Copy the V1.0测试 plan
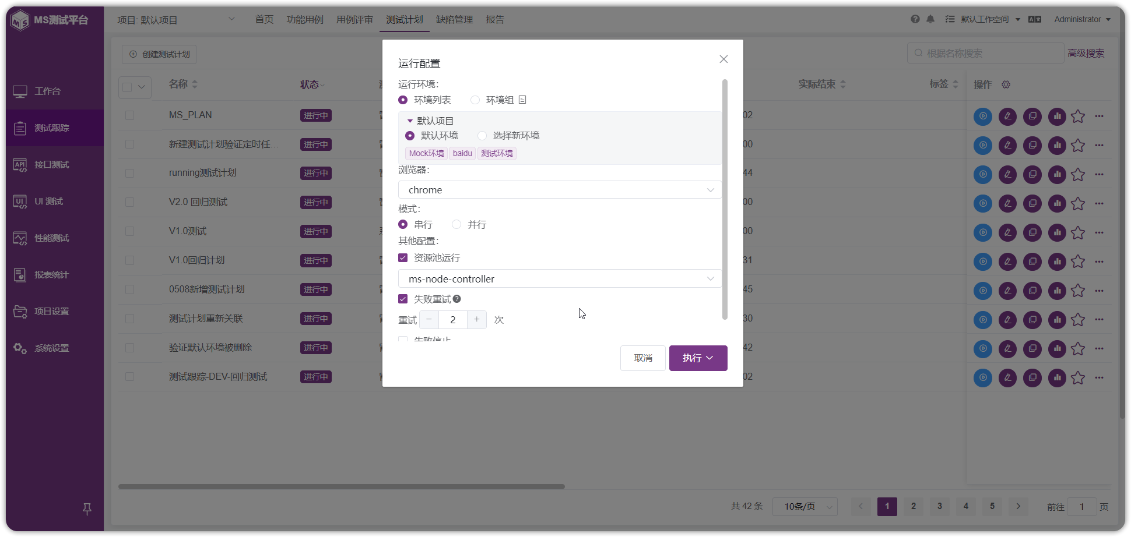 1032,232
